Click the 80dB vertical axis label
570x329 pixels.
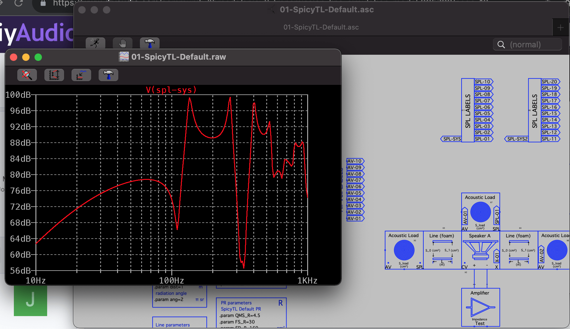[20, 175]
